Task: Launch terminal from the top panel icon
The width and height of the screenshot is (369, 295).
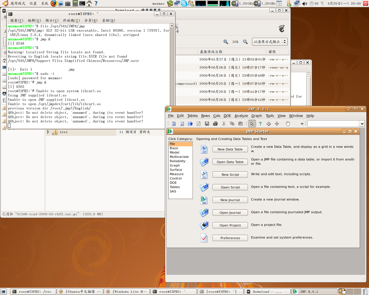Action: coord(82,3)
